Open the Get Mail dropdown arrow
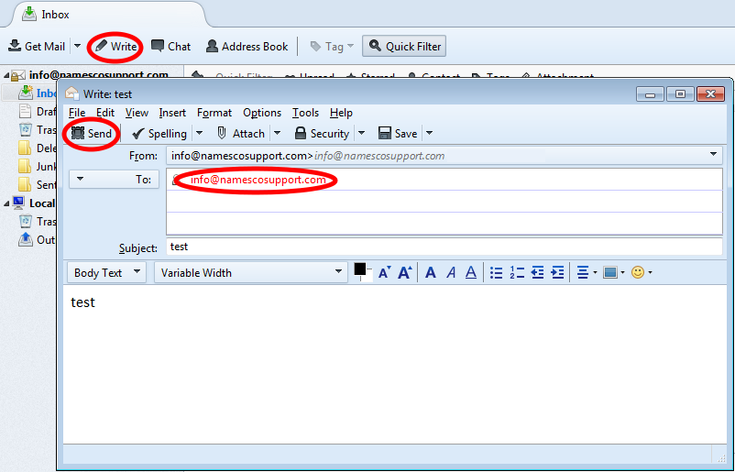The height and width of the screenshot is (472, 735). 77,46
